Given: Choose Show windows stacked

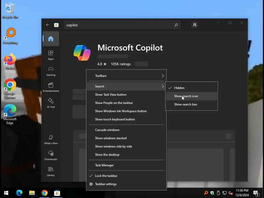Looking at the screenshot, I should (x=126, y=138).
